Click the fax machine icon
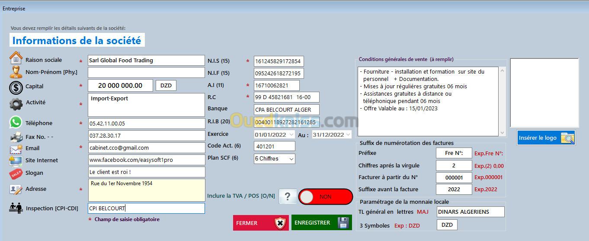 coord(16,137)
